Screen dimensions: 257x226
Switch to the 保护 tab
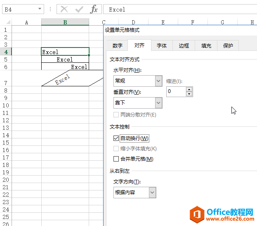228,45
